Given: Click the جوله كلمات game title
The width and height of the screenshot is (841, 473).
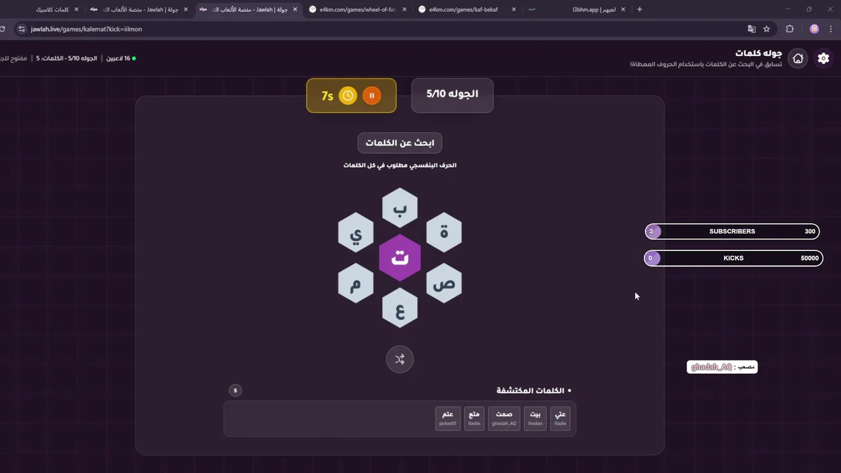Looking at the screenshot, I should pos(758,53).
